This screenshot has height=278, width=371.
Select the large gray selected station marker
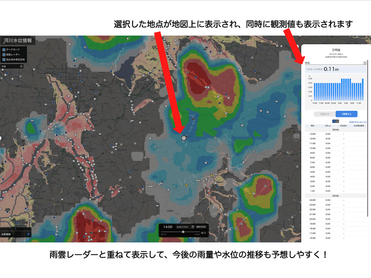click(184, 138)
